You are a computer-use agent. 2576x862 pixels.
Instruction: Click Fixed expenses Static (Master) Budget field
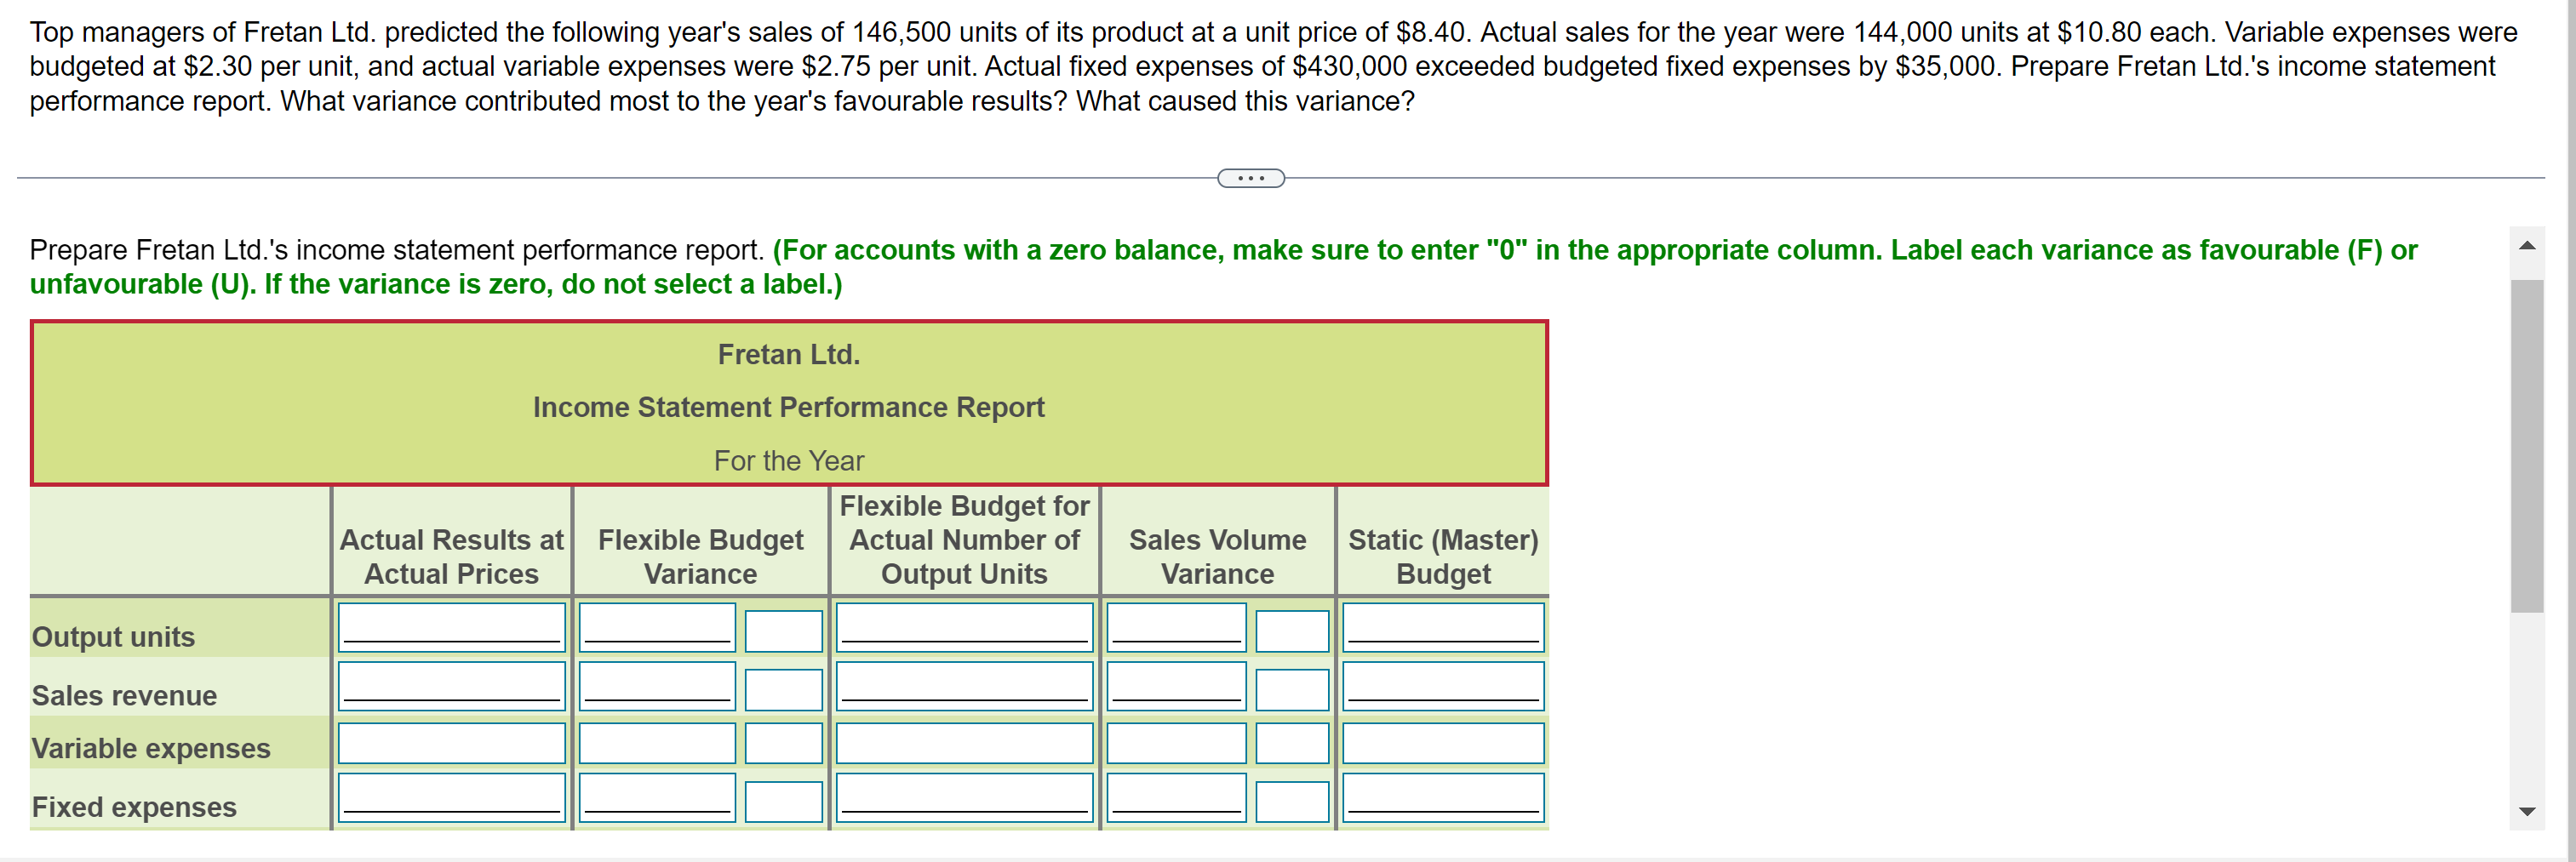pos(1443,798)
